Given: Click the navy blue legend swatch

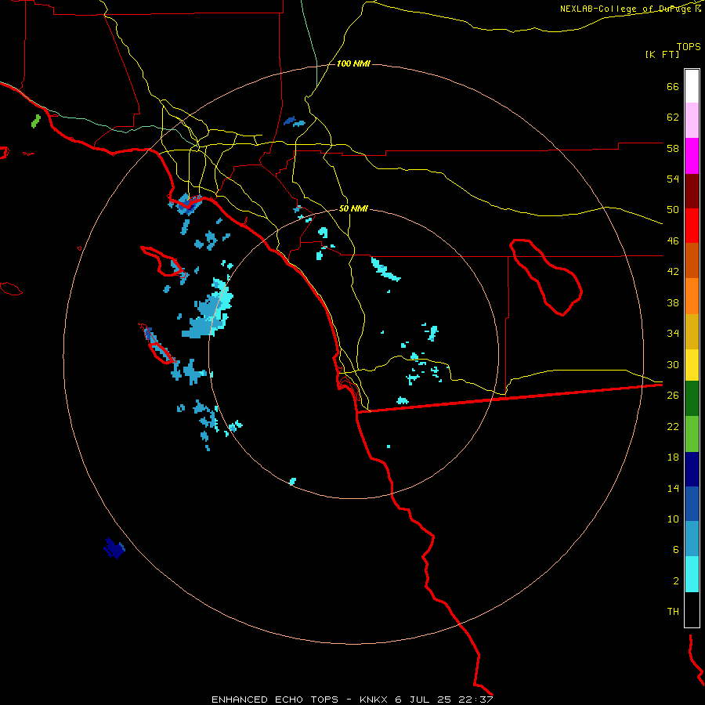Looking at the screenshot, I should pyautogui.click(x=692, y=469).
